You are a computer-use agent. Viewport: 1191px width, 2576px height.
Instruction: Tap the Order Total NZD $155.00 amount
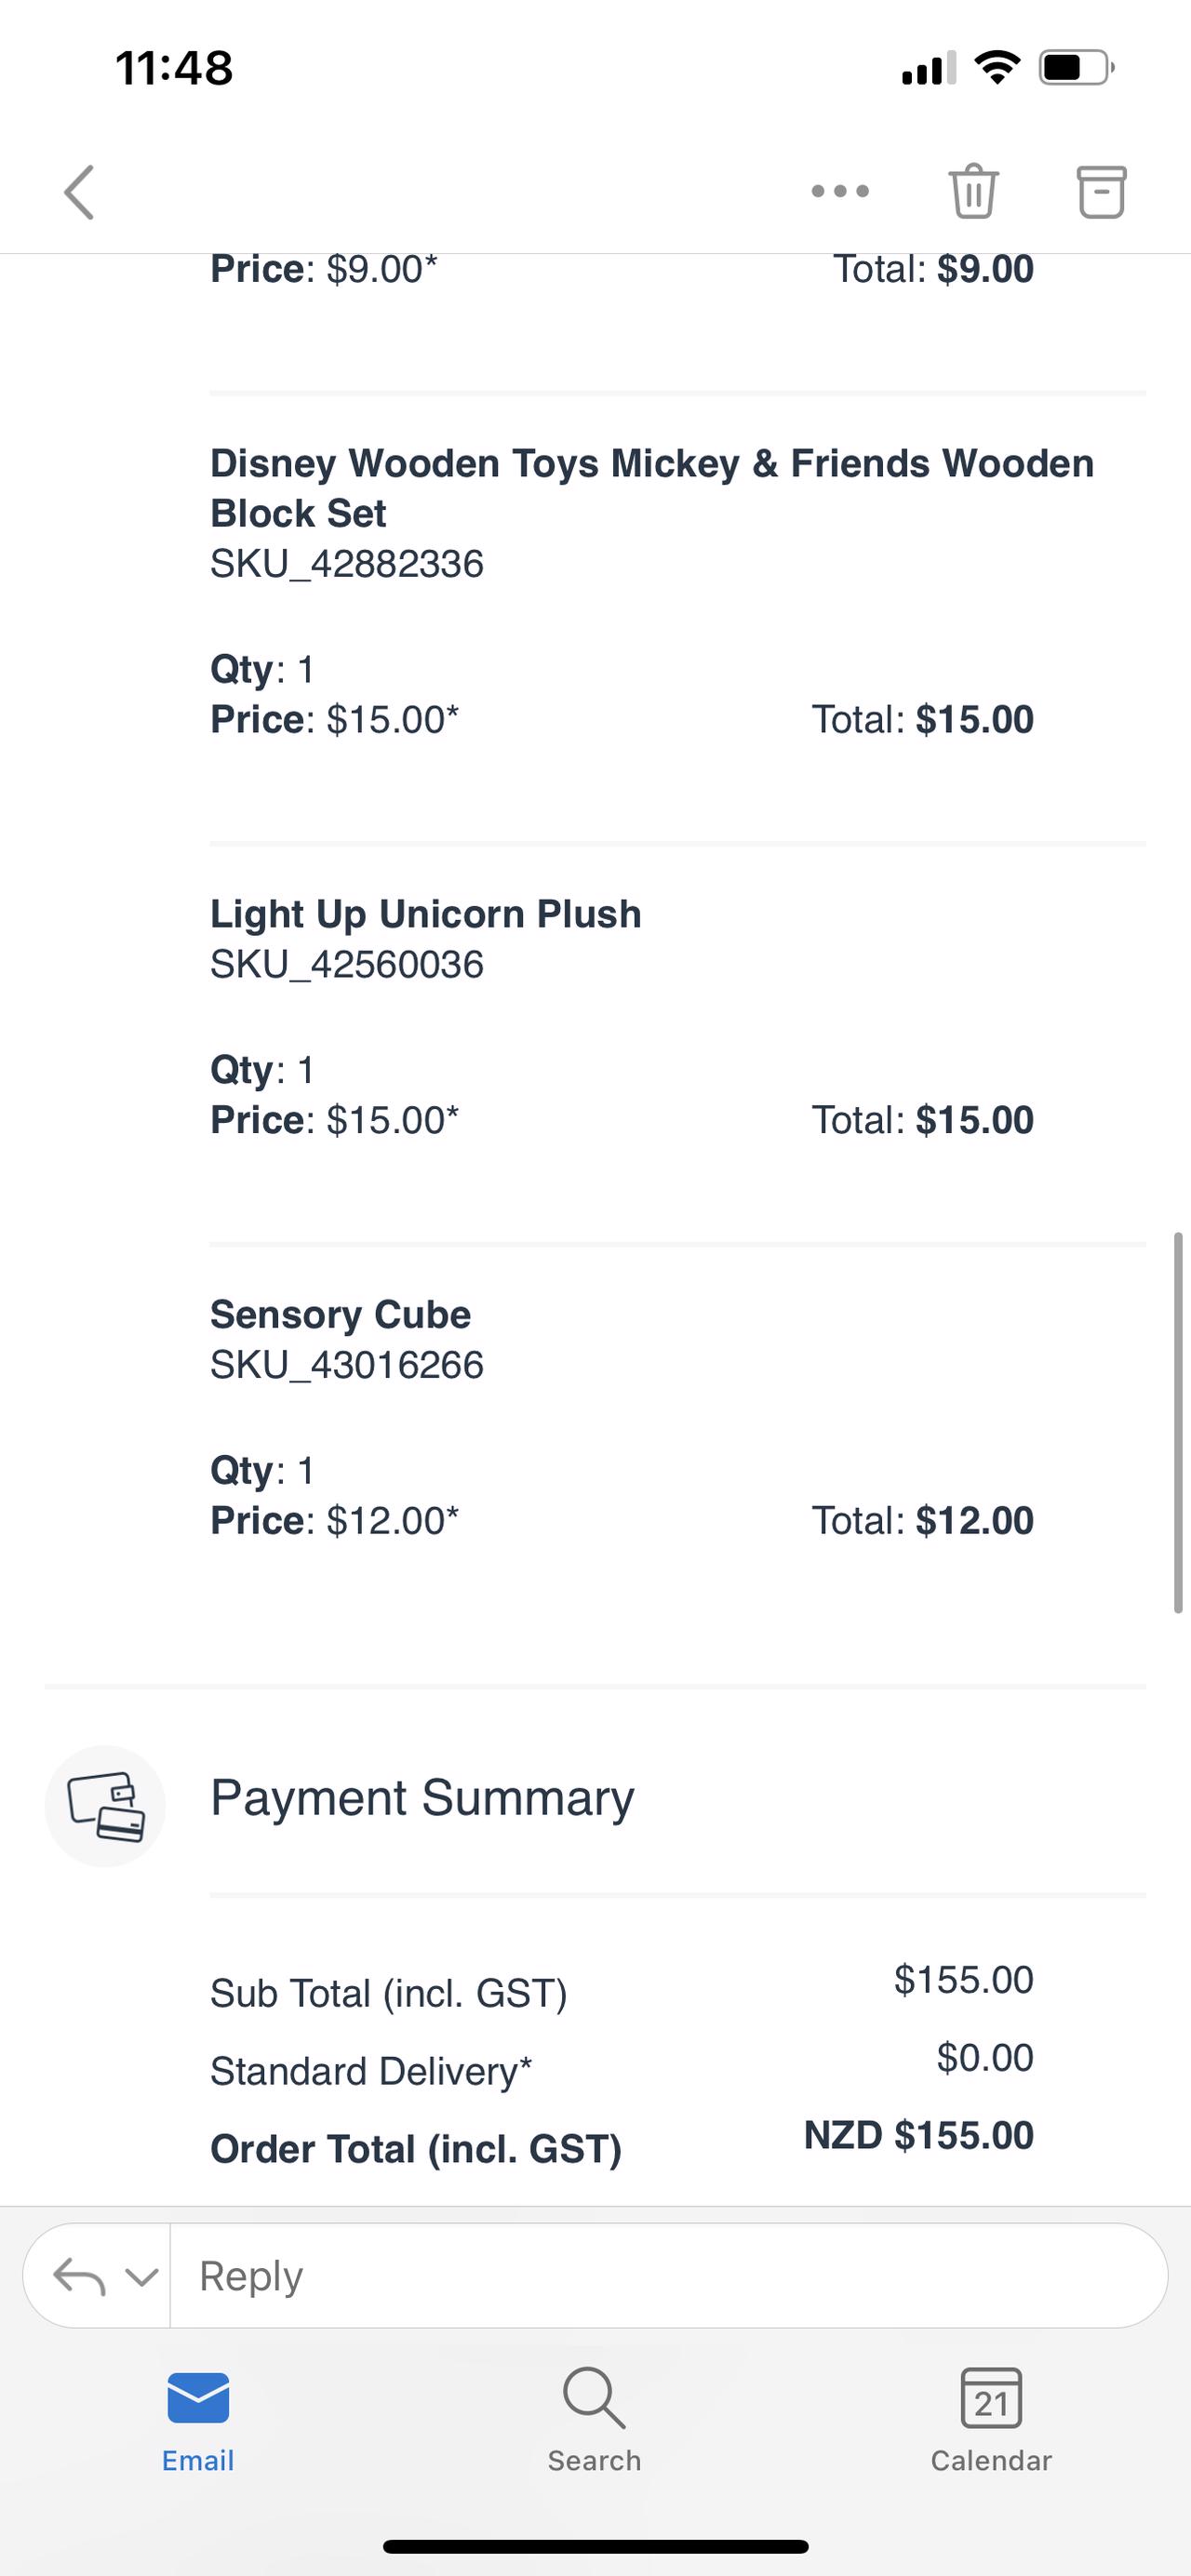point(918,2135)
